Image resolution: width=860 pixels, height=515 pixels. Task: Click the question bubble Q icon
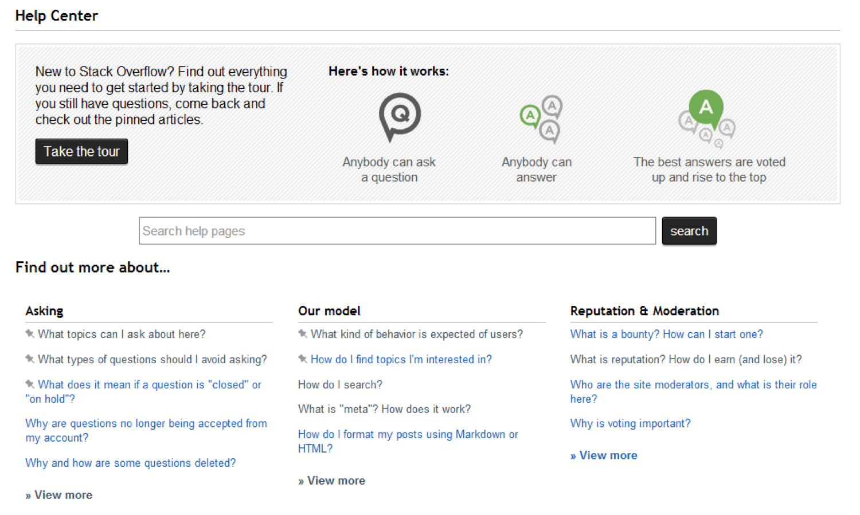point(400,117)
